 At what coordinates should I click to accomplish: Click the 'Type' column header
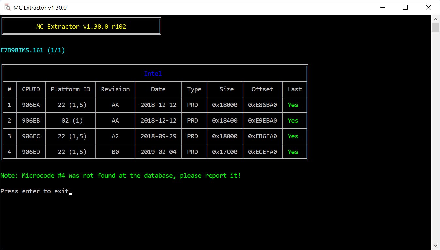point(194,89)
